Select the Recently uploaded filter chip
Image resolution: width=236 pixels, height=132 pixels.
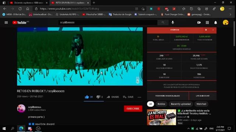[x=181, y=104]
